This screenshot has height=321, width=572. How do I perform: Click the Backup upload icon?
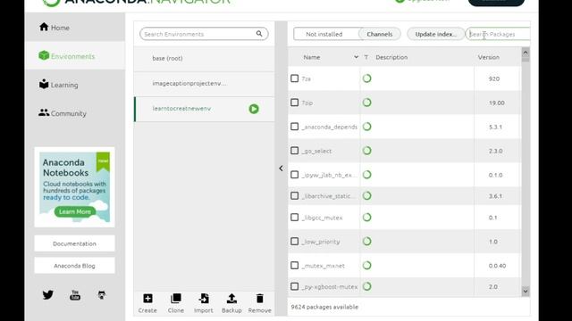click(231, 299)
